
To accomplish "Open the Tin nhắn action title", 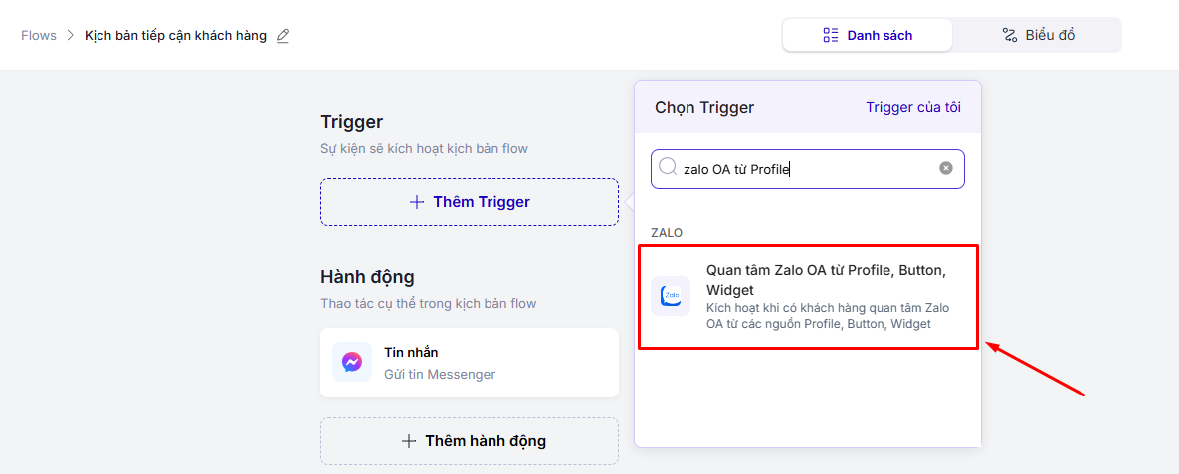I will (x=411, y=352).
